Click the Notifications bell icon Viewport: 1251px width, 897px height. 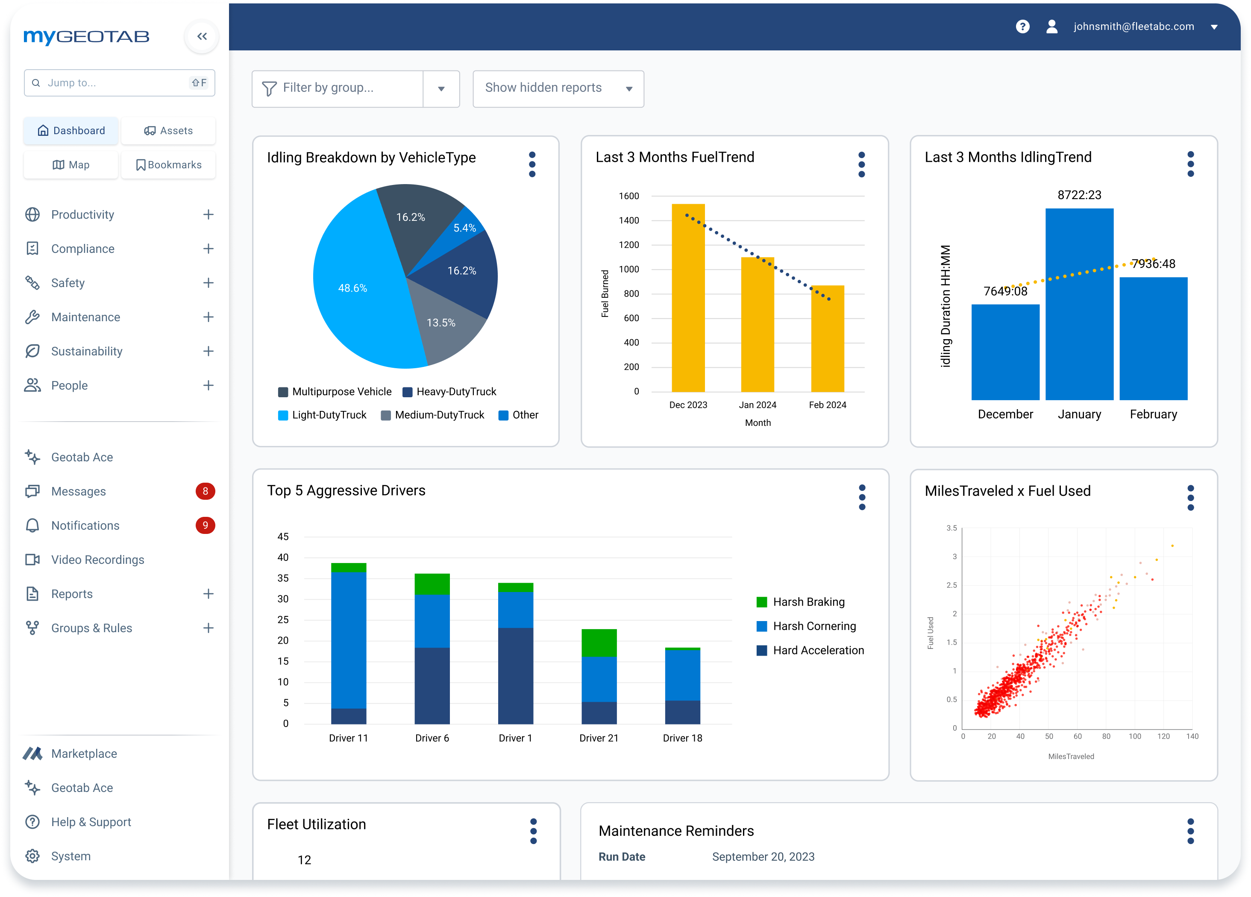click(32, 525)
